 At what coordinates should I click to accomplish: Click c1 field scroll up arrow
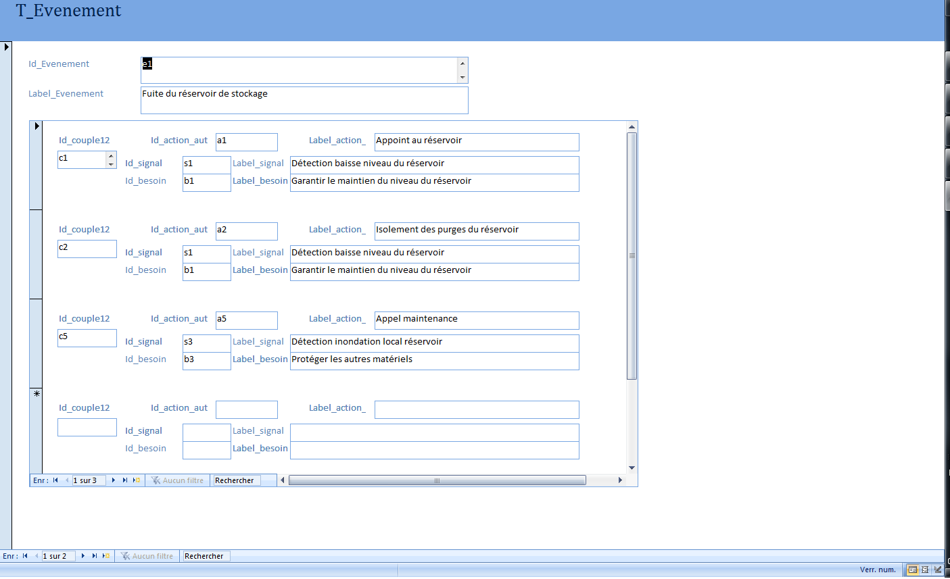(111, 156)
